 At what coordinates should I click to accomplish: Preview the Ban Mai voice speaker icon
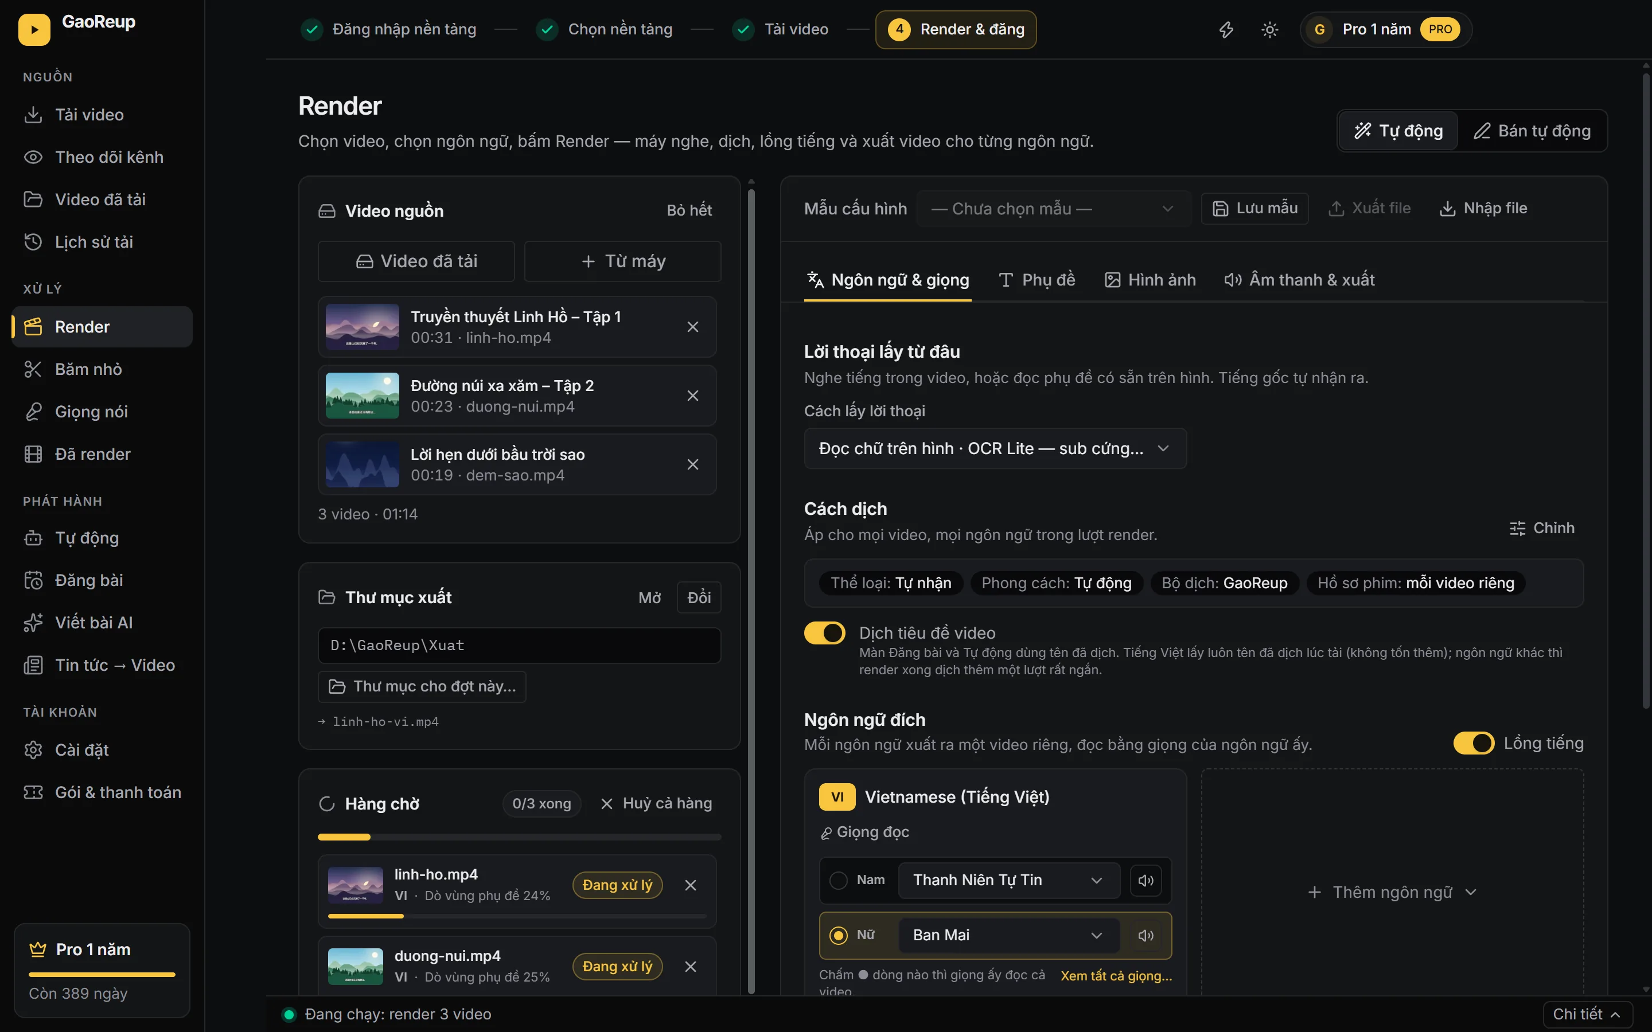coord(1146,936)
